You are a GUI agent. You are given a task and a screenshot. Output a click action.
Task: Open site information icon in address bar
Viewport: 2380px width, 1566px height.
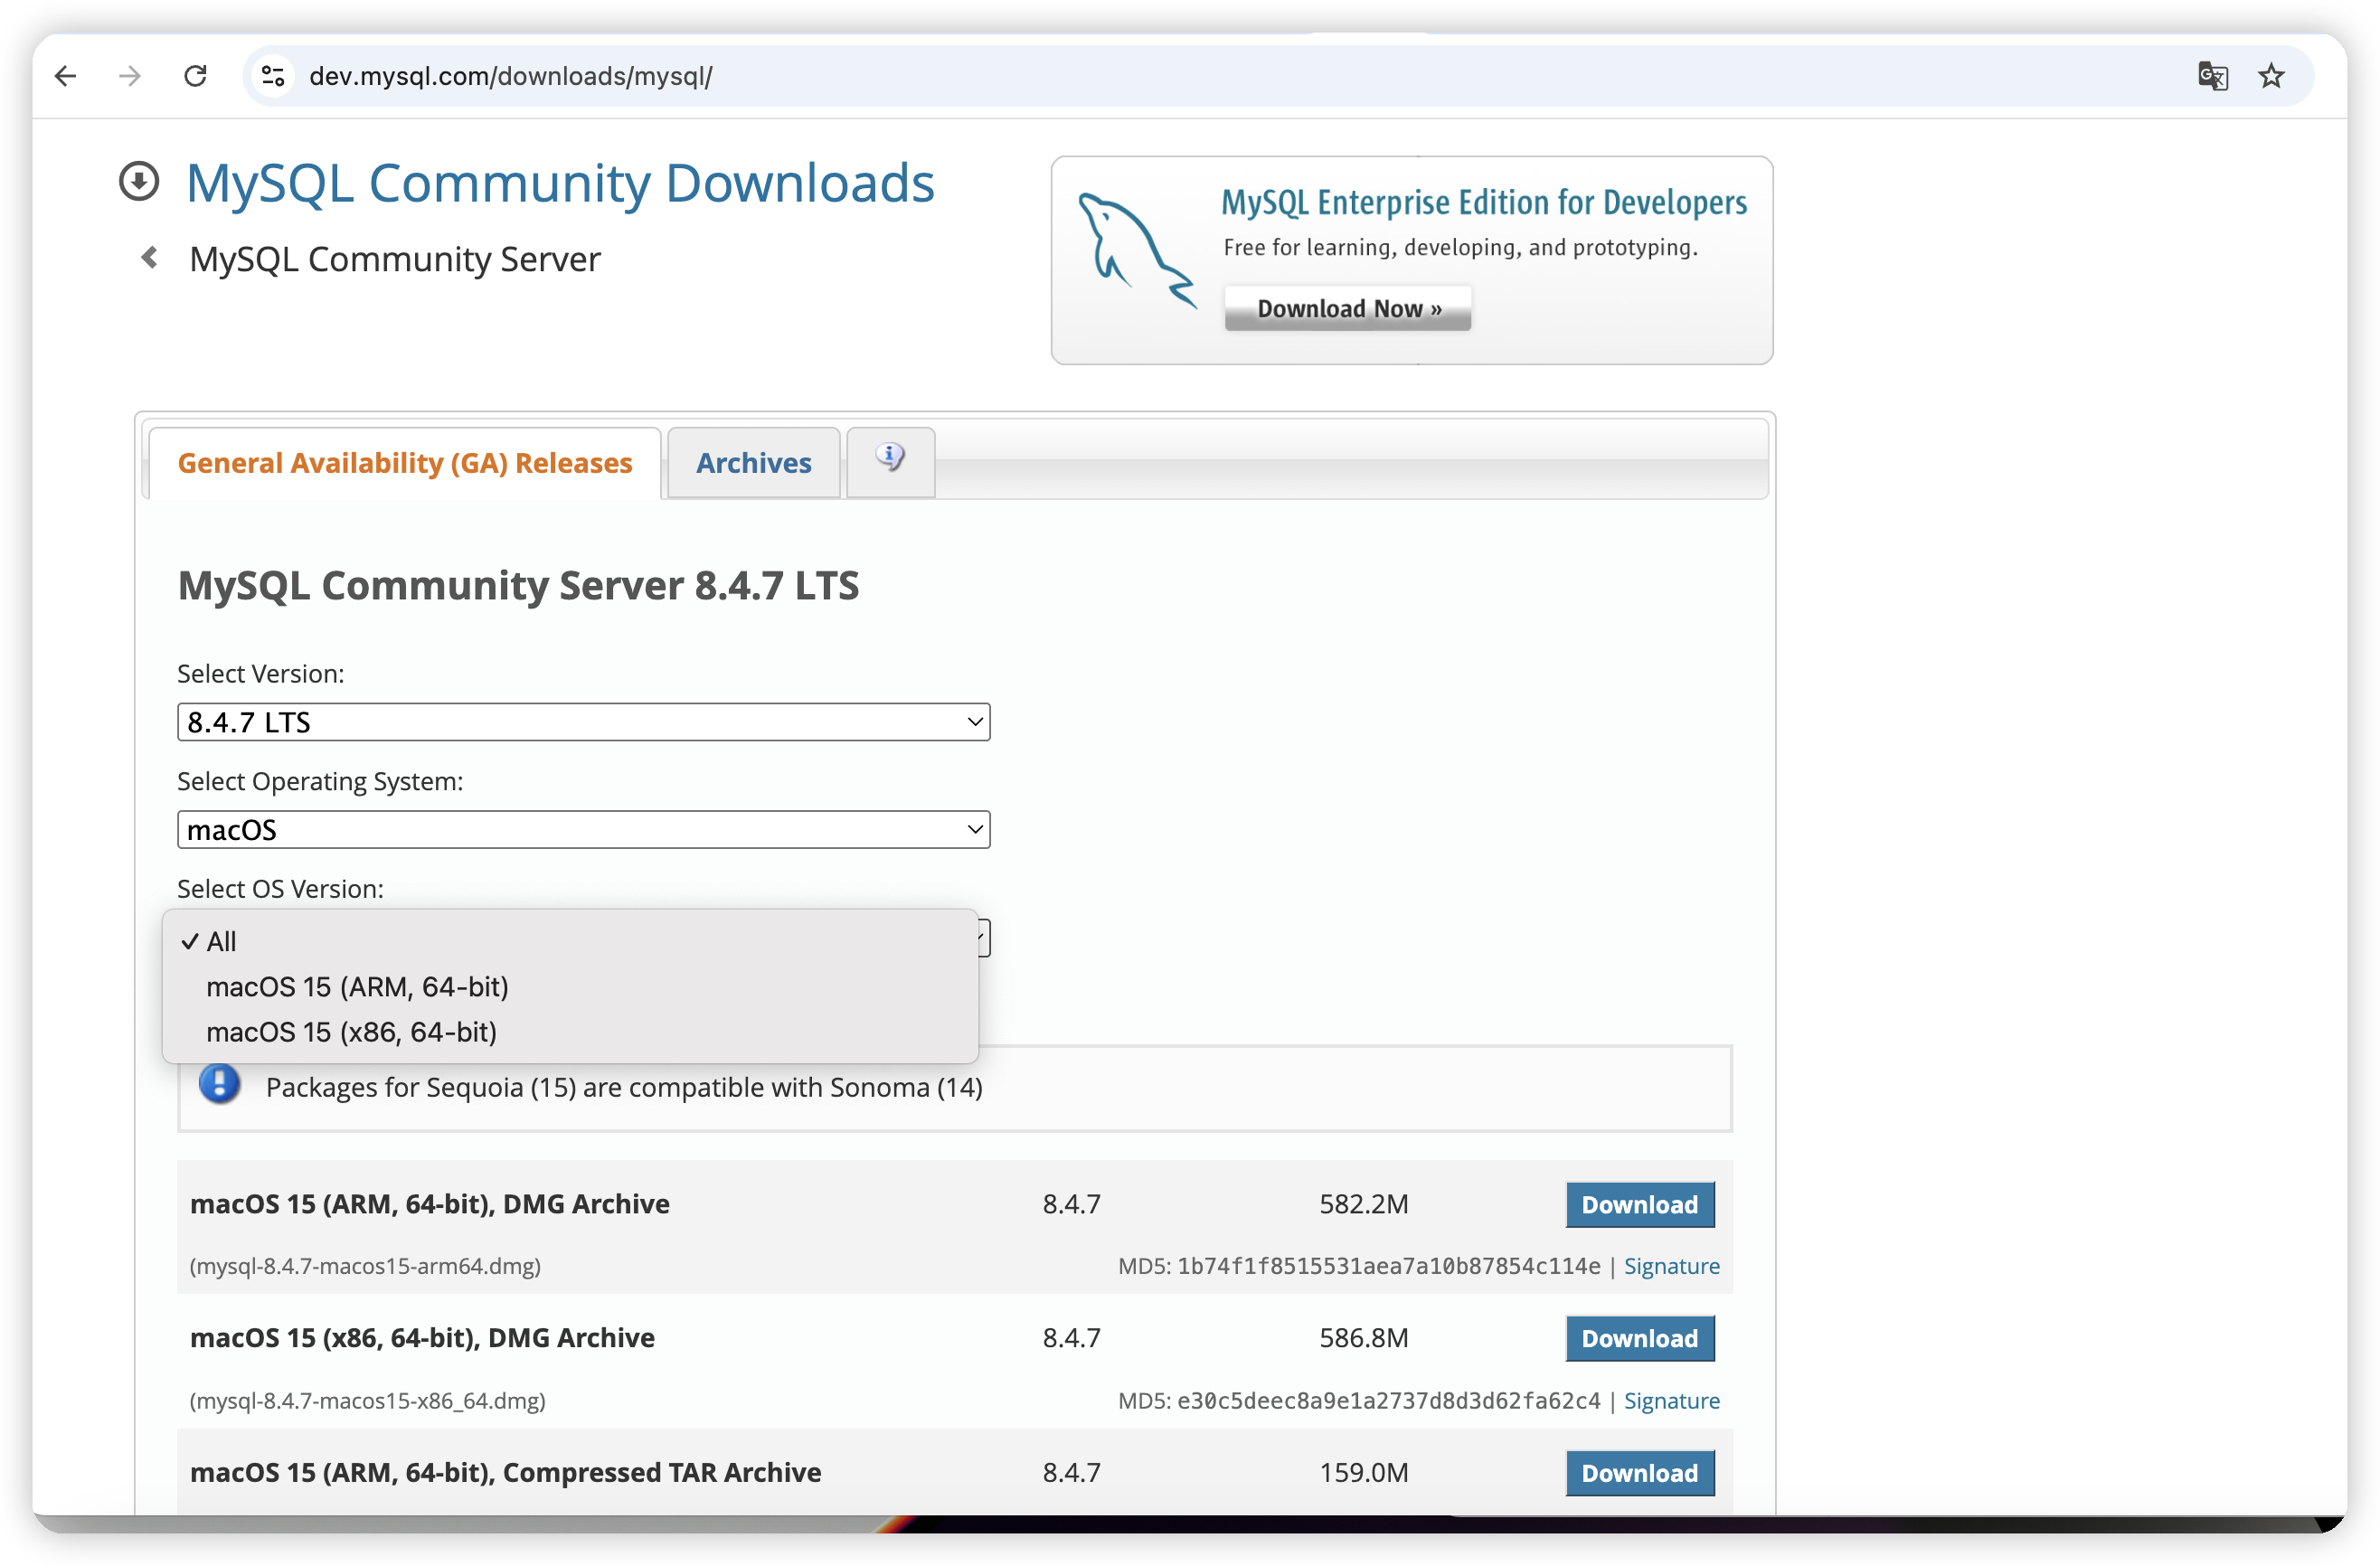(273, 76)
